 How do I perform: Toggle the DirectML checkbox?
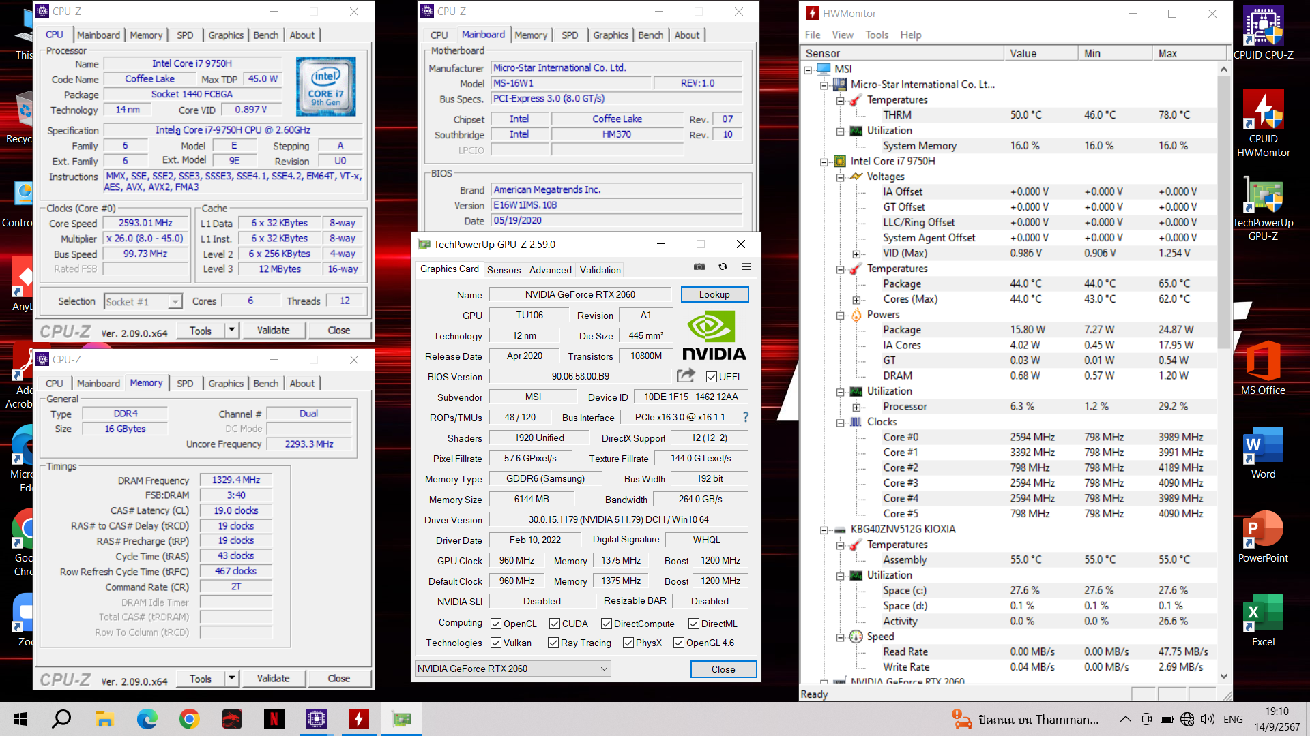[693, 624]
